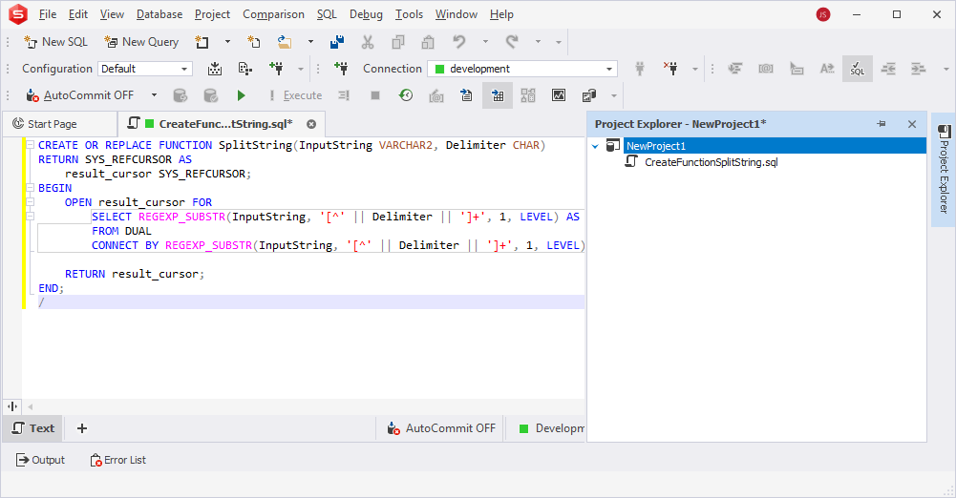The height and width of the screenshot is (498, 956).
Task: Click the Increase Indent icon
Action: pyautogui.click(x=919, y=69)
